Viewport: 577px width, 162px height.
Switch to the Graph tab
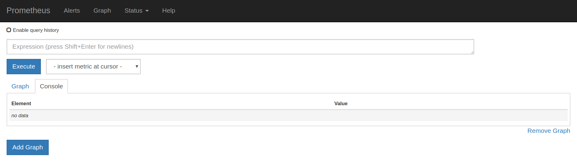pos(20,86)
